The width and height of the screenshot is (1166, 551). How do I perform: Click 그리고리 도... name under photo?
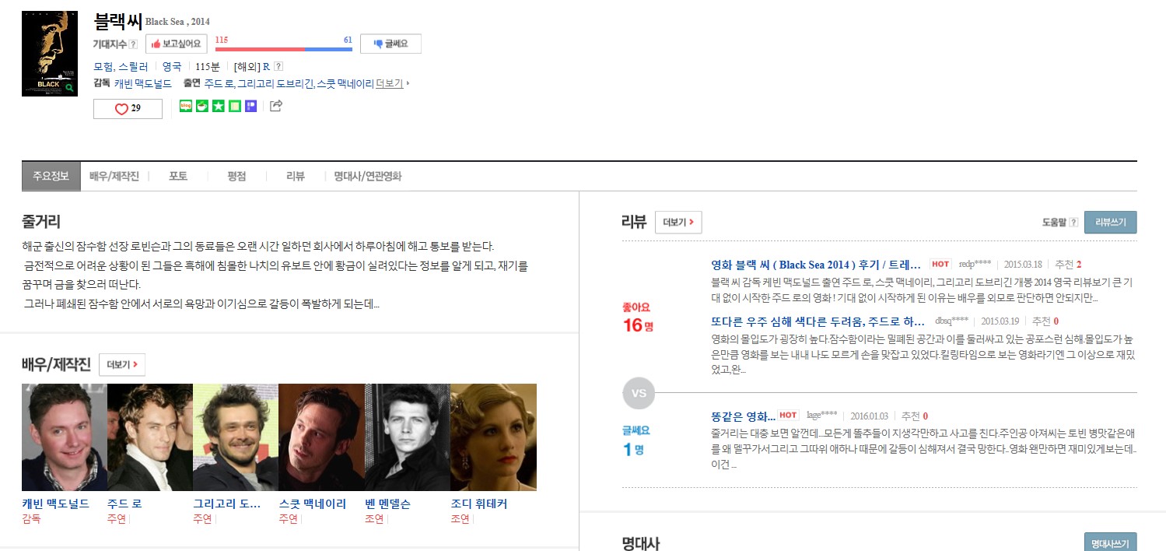pos(227,504)
